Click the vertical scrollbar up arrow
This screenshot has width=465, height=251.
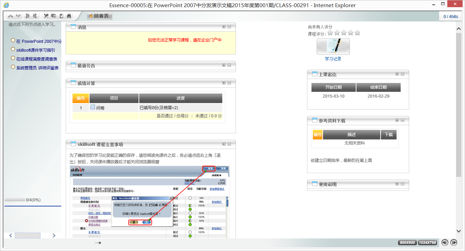tap(459, 29)
